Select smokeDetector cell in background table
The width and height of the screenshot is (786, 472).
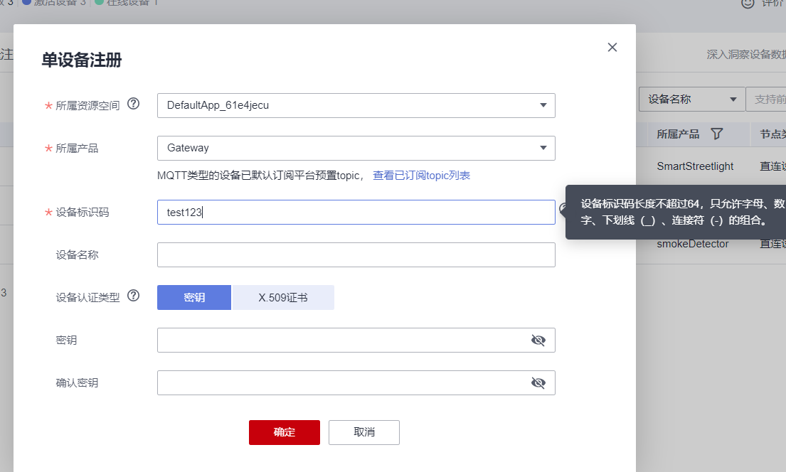click(x=693, y=244)
